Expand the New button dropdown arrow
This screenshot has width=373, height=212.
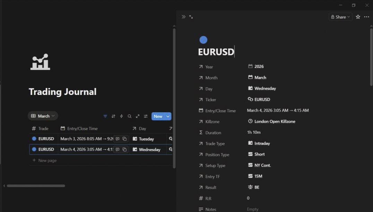point(168,116)
